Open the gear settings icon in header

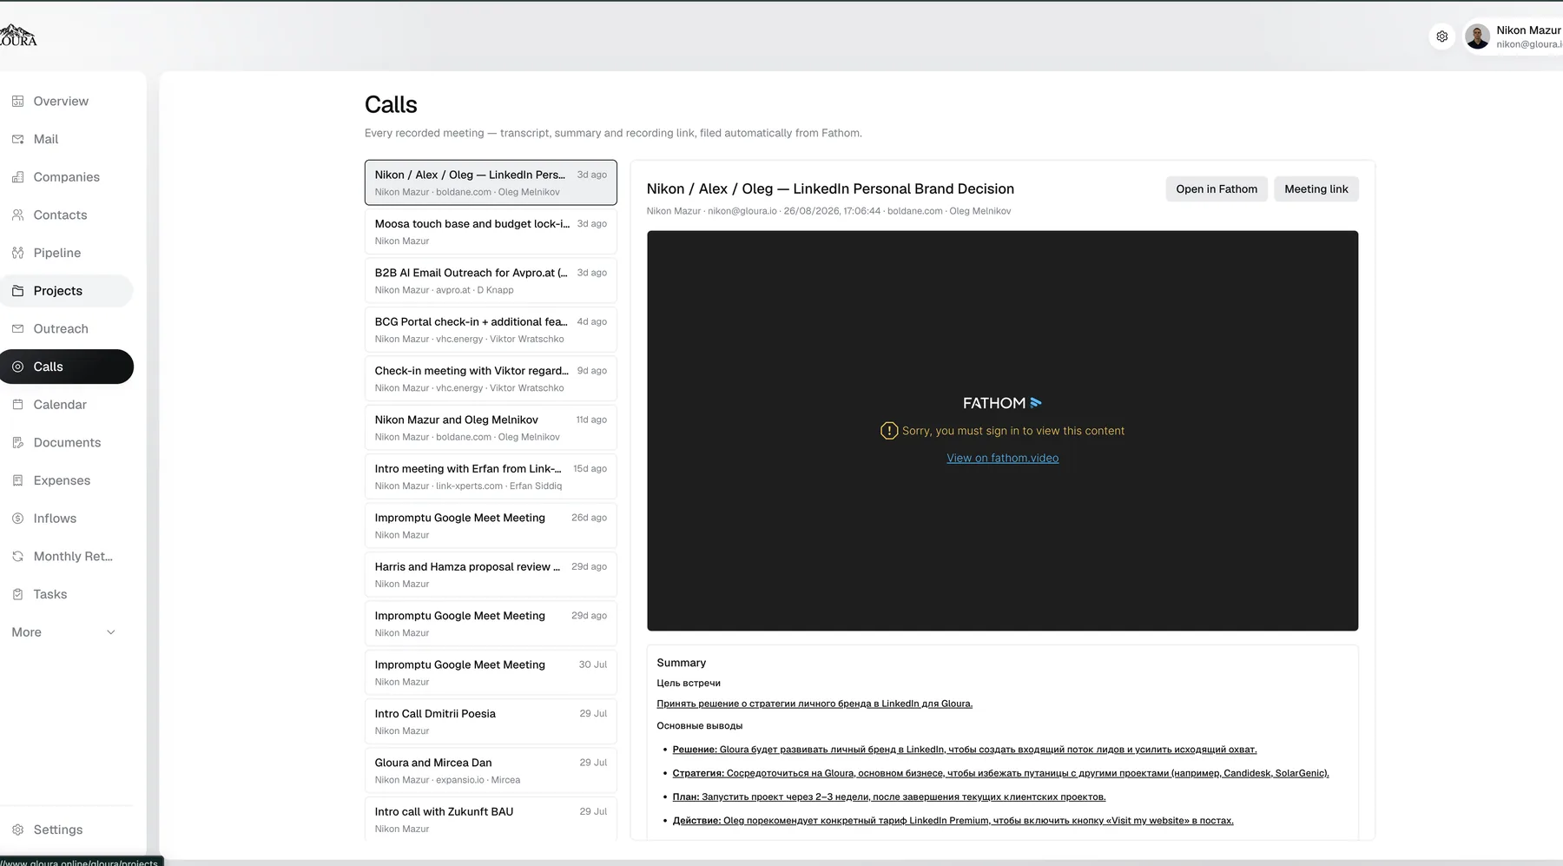tap(1441, 36)
